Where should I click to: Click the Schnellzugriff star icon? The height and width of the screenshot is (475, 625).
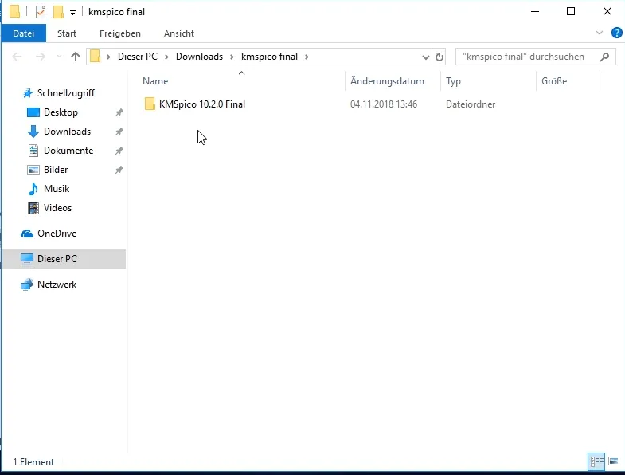point(28,93)
